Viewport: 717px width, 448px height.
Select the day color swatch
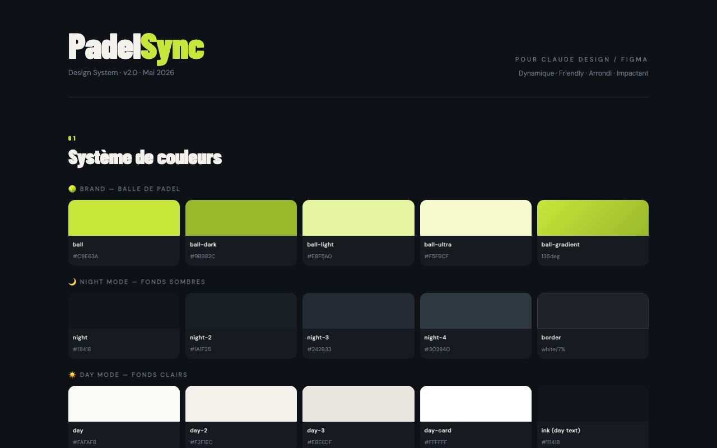pos(124,404)
